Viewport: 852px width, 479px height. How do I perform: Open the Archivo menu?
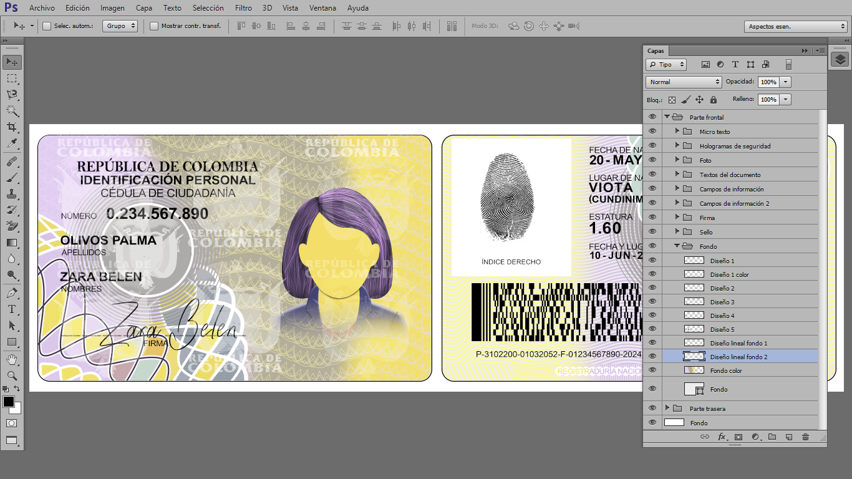point(42,8)
